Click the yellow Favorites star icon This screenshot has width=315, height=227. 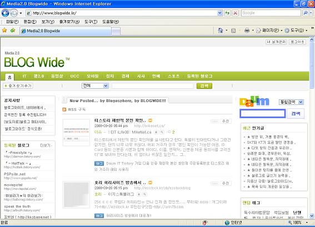4,31
